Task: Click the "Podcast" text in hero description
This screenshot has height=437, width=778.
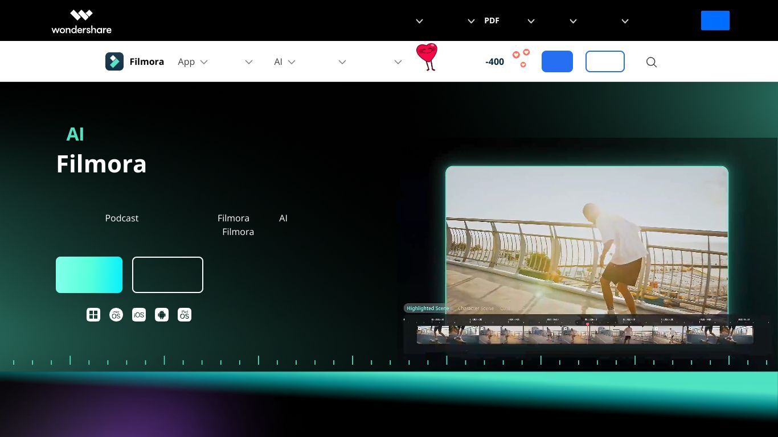Action: [122, 218]
